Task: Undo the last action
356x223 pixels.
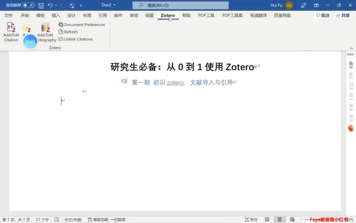Action: (50, 5)
